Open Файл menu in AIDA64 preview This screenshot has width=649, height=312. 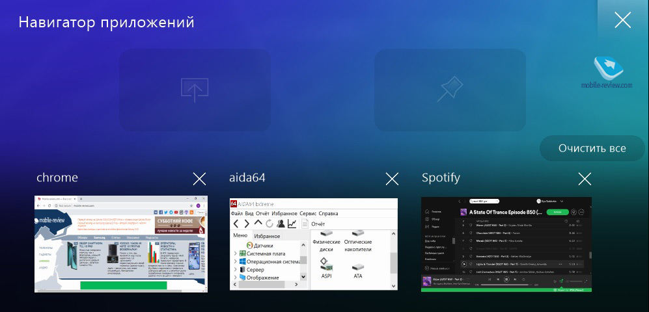(237, 214)
